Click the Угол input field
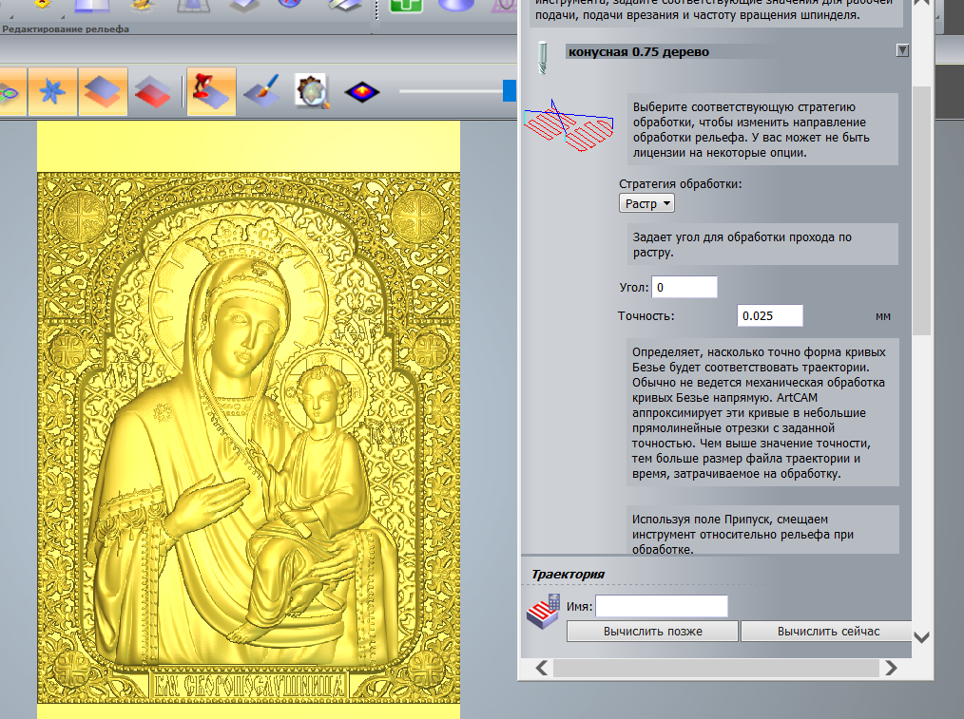 coord(684,288)
